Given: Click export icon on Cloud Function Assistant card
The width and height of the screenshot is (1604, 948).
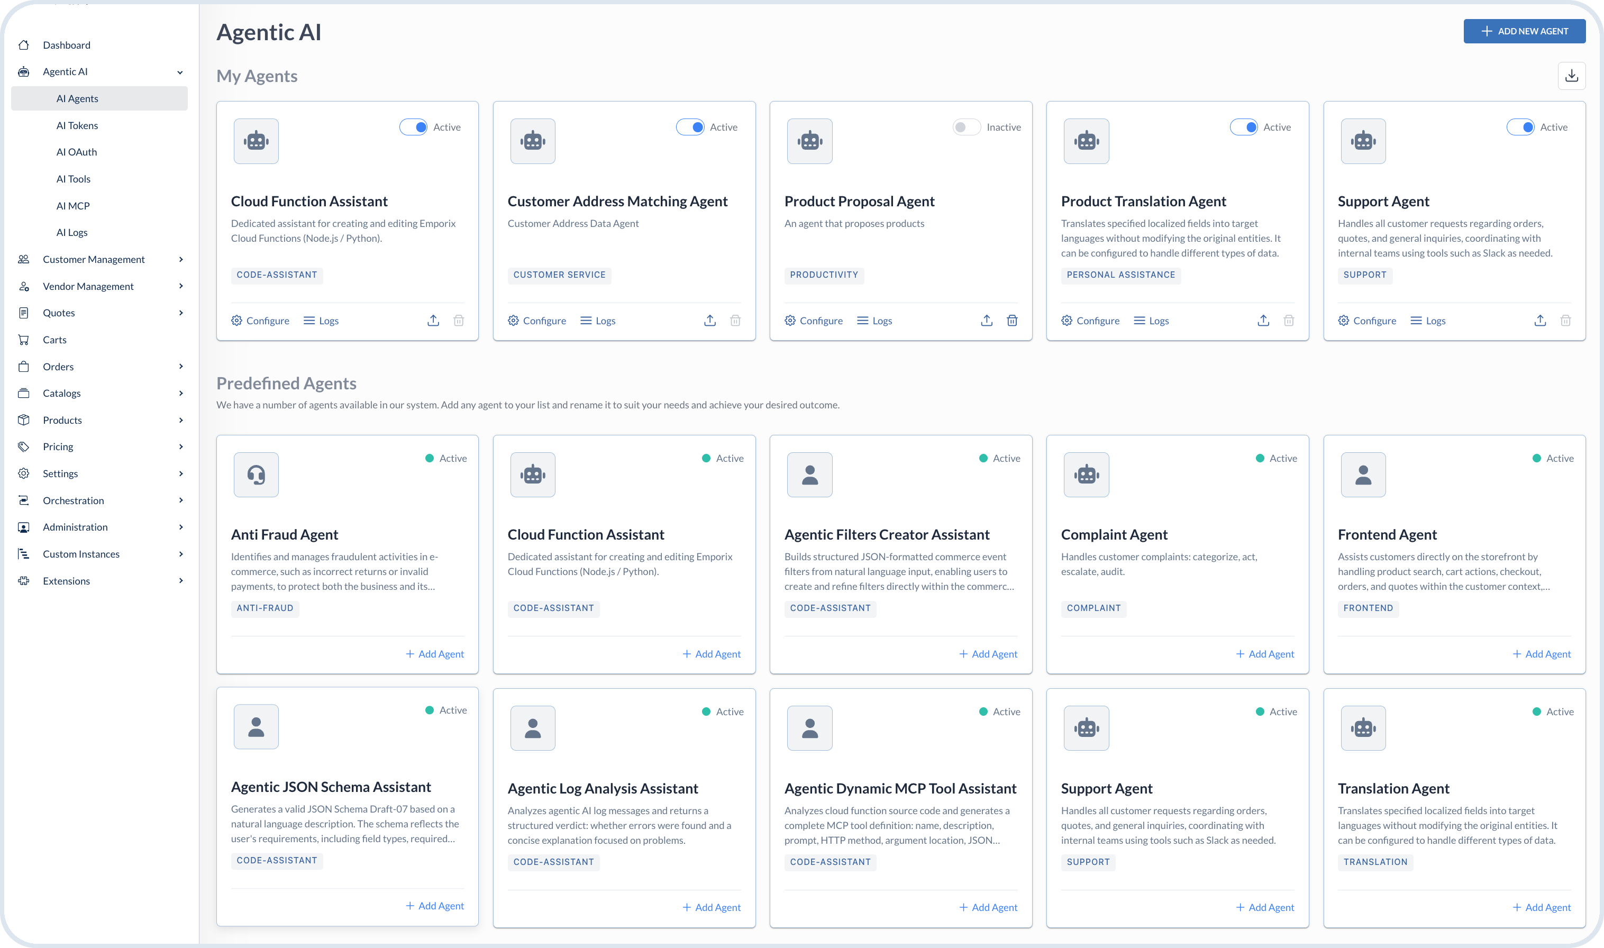Looking at the screenshot, I should coord(433,321).
